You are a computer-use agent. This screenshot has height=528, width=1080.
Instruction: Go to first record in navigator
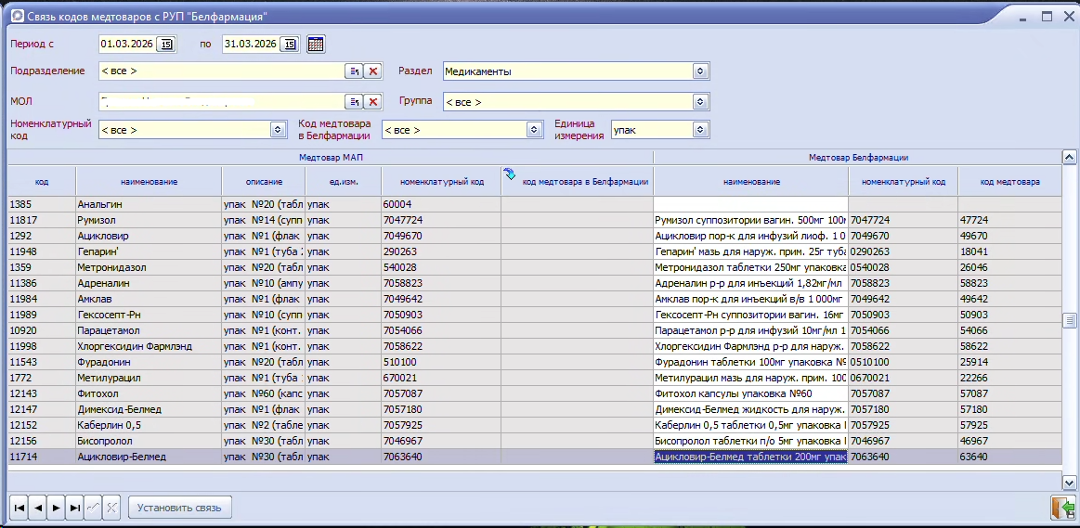[x=19, y=507]
